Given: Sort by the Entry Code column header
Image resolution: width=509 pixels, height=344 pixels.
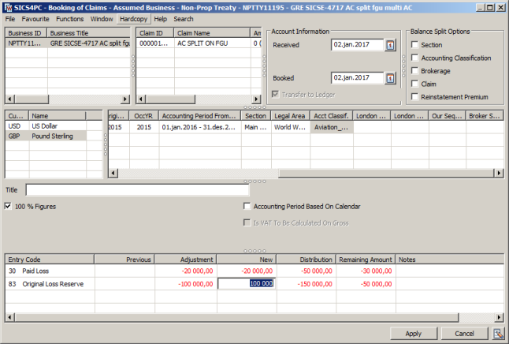Looking at the screenshot, I should point(50,260).
